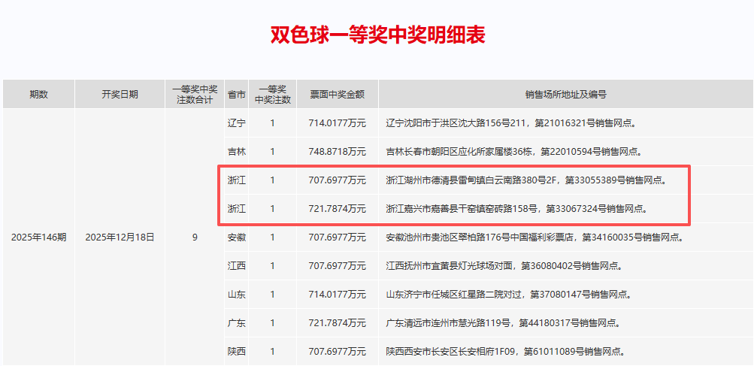The width and height of the screenshot is (754, 366).
Task: Click the 销售场所地址及编号 column header
Action: (565, 94)
